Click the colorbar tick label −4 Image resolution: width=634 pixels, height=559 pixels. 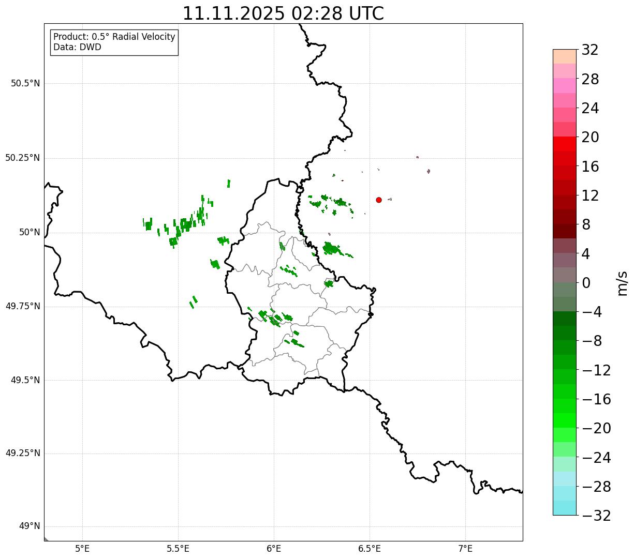pos(591,312)
